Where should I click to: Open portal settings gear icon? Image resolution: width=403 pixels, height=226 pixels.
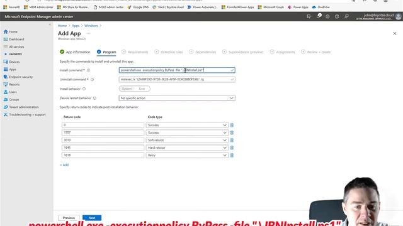327,16
